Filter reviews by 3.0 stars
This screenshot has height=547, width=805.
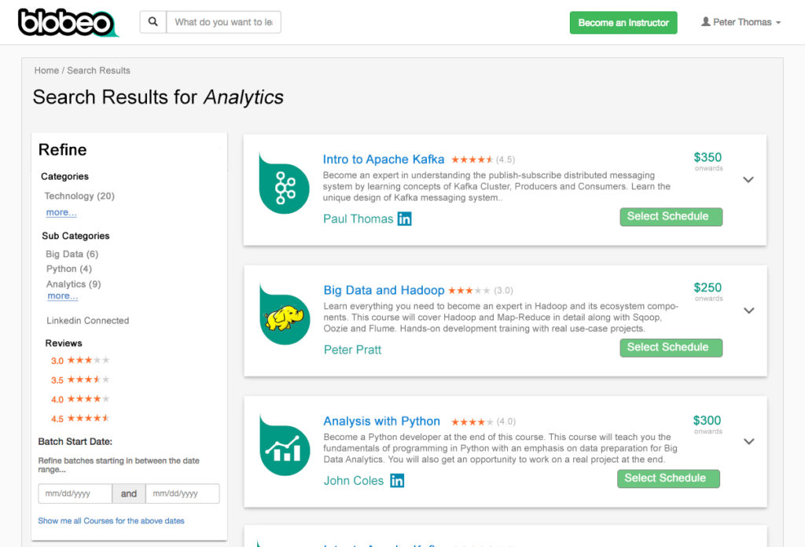(80, 361)
